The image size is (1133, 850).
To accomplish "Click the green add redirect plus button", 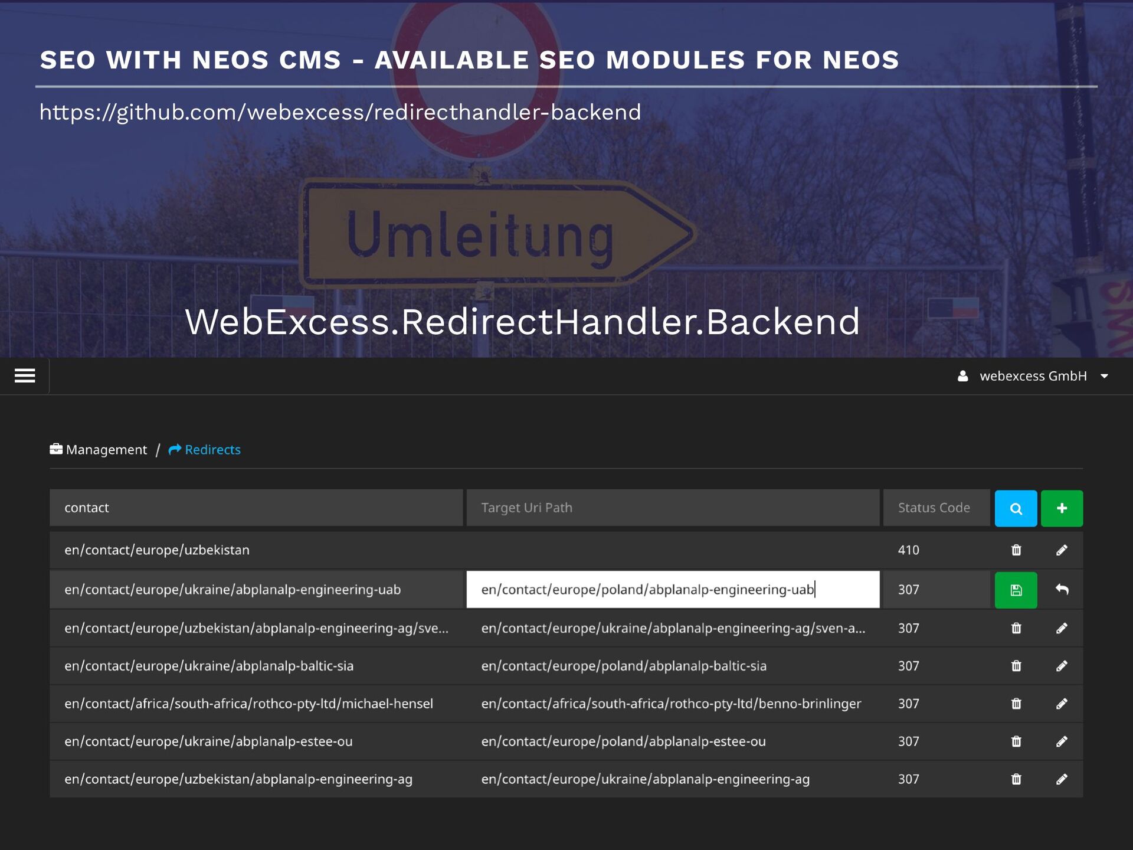I will (x=1062, y=508).
